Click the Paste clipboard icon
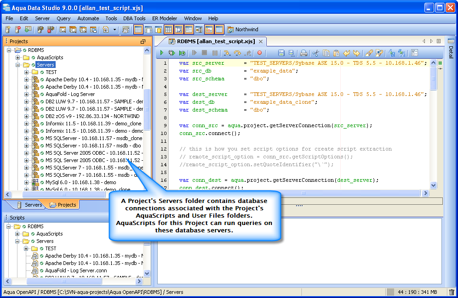Viewport: 458px width, 298px height. coord(336,53)
